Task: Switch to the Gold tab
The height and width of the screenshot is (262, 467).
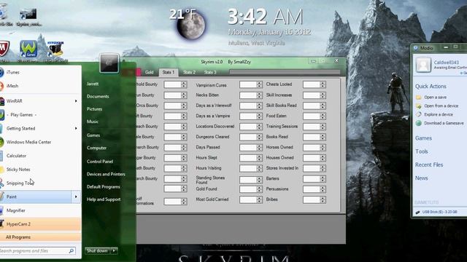Action: click(x=149, y=72)
